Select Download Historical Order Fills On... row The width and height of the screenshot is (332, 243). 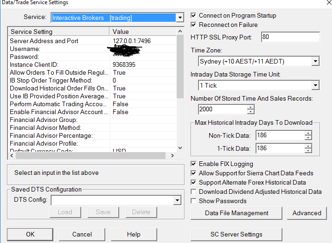click(92, 88)
